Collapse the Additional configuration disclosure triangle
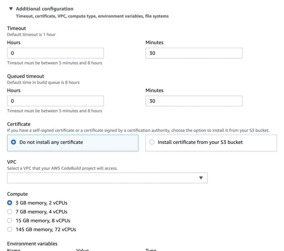Image resolution: width=284 pixels, height=251 pixels. coord(11,9)
